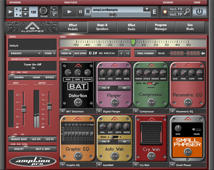The image size is (214, 170).
Task: Open the Graphic EQ pedal slot dropdown
Action: [62, 165]
